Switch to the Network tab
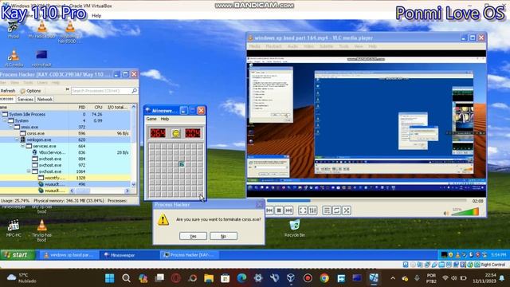Image resolution: width=510 pixels, height=287 pixels. pos(45,99)
